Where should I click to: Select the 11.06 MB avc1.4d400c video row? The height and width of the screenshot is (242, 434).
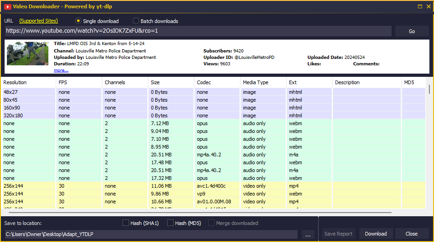click(213, 186)
